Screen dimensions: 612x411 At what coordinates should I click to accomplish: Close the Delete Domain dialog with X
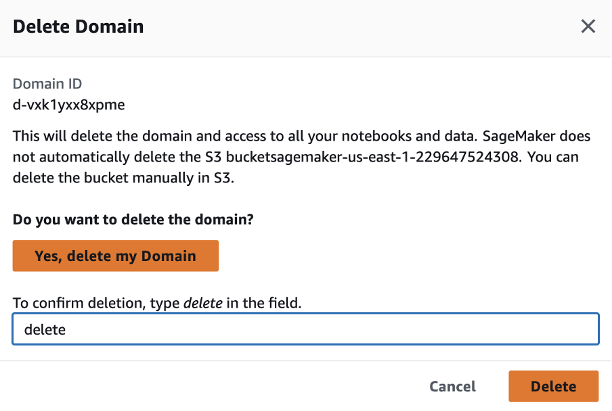[588, 26]
